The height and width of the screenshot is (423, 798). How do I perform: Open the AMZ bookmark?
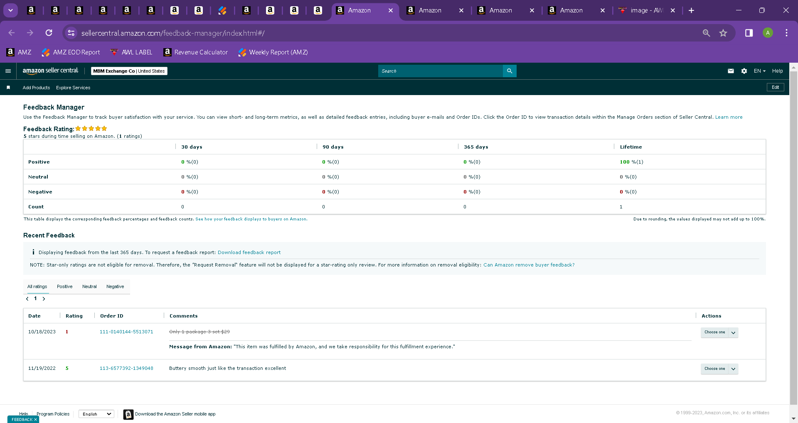click(19, 52)
